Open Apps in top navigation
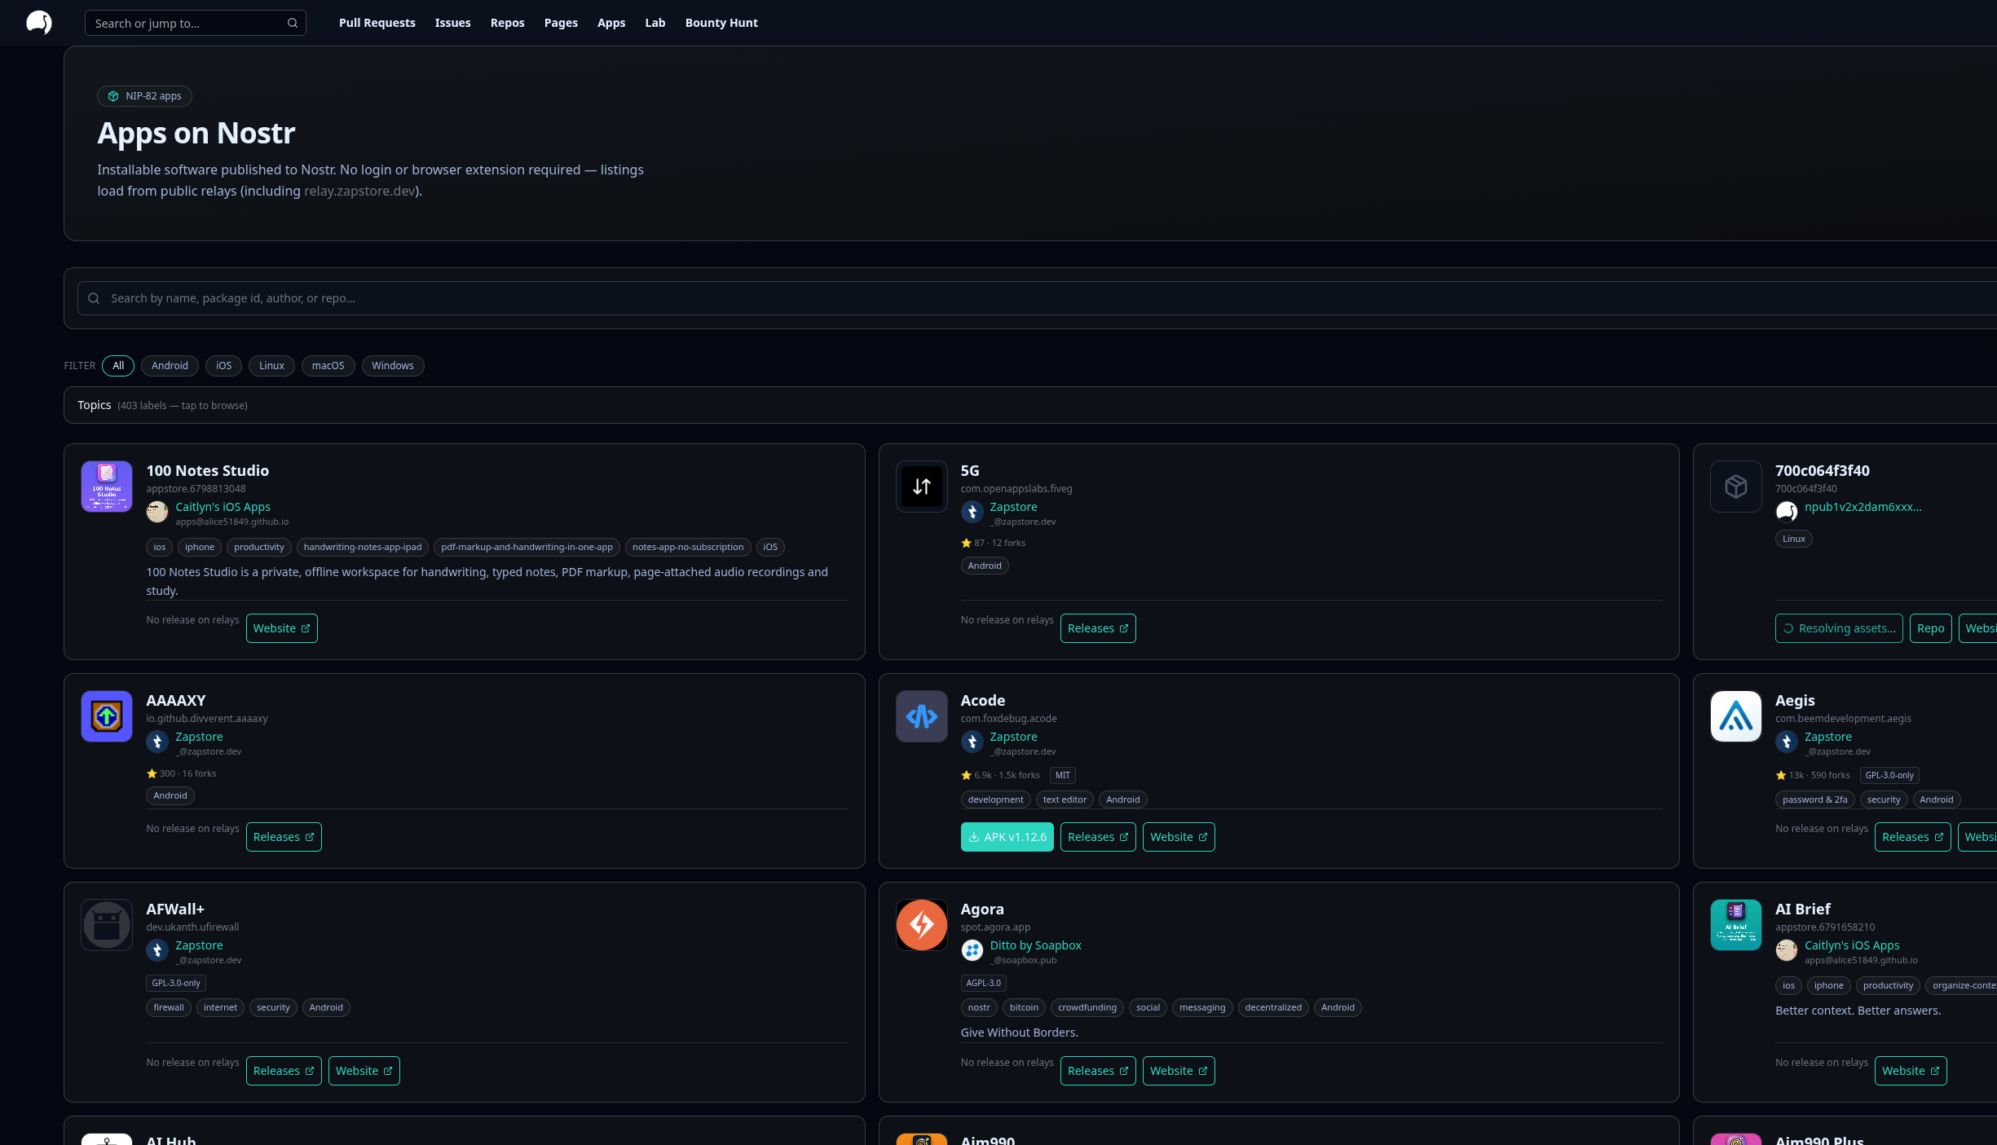 coord(611,23)
